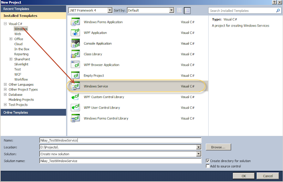Click the WPF Application template icon
The image size is (283, 182).
point(76,33)
